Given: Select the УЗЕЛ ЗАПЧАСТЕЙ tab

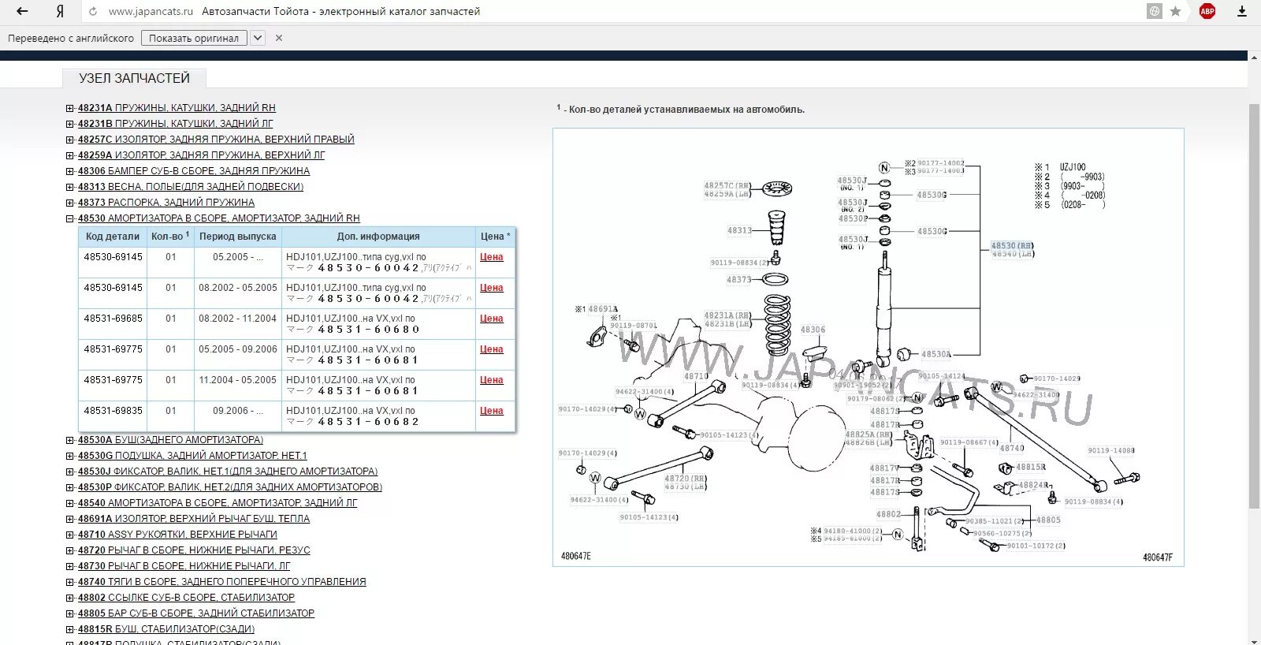Looking at the screenshot, I should coord(135,78).
